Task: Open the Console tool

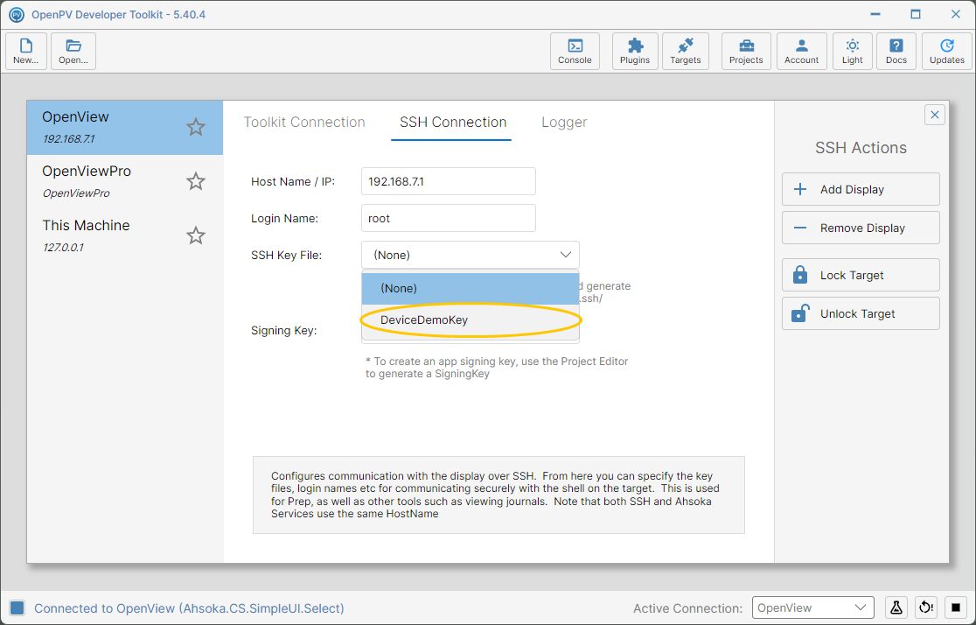Action: tap(575, 51)
